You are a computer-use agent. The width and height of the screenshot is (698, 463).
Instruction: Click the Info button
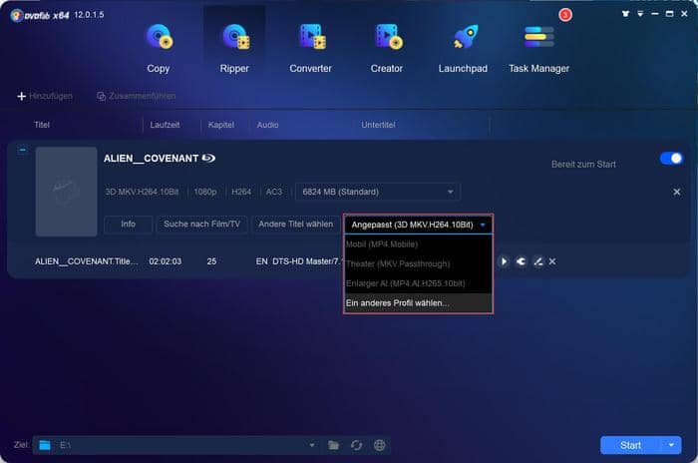tap(129, 225)
